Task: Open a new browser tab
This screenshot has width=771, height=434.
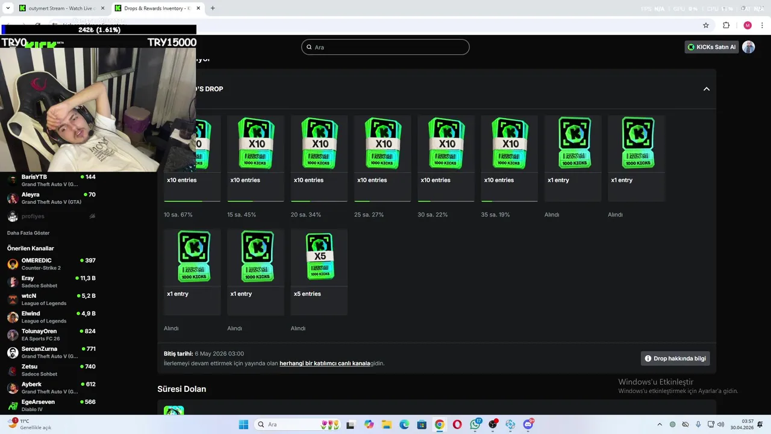Action: coord(213,8)
